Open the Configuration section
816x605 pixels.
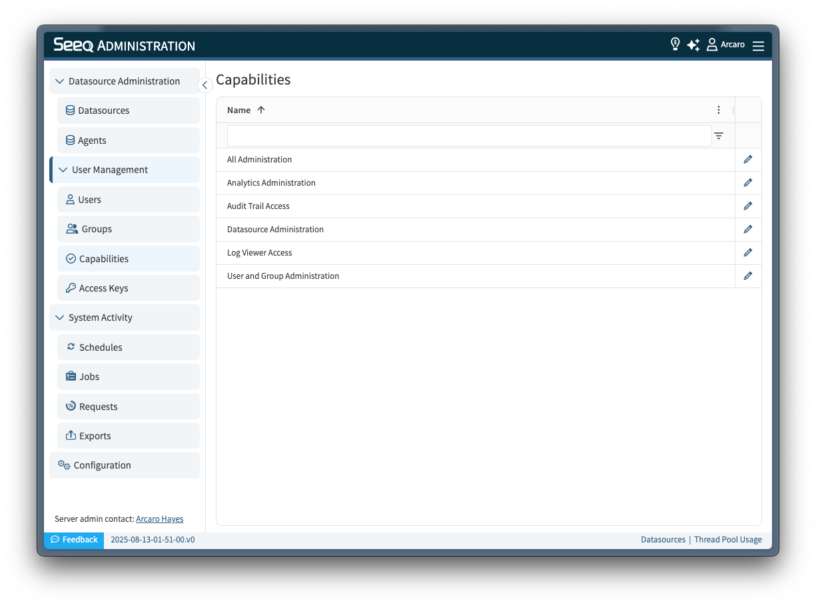[102, 465]
